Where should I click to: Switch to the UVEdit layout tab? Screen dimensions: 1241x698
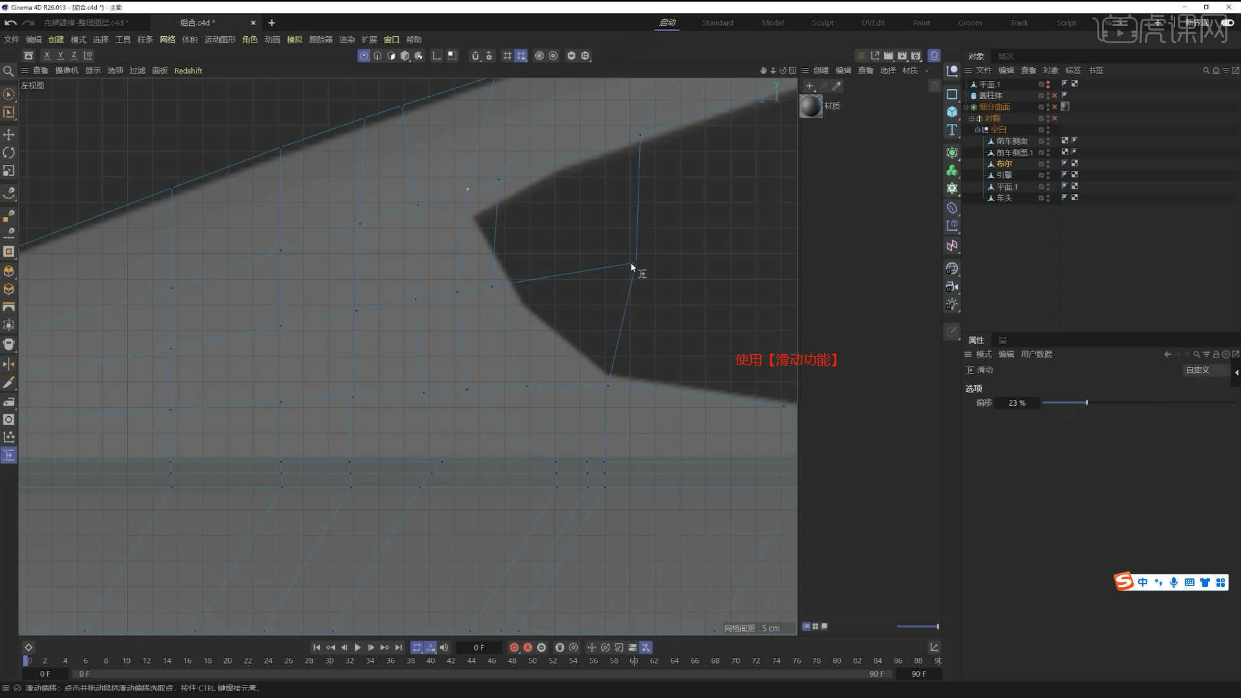click(x=873, y=23)
